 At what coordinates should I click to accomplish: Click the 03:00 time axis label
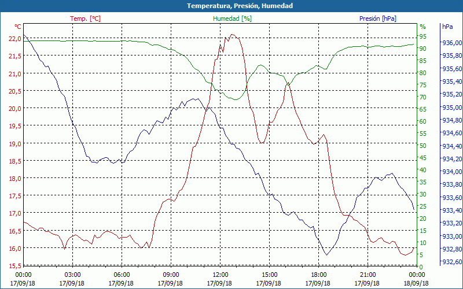click(x=73, y=275)
